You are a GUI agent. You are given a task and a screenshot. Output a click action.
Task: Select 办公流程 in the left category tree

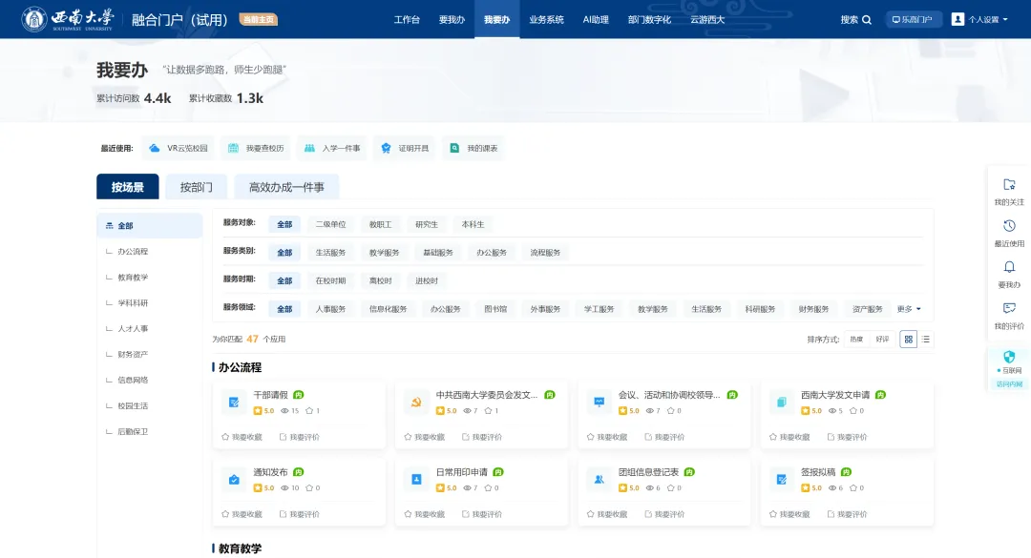click(133, 252)
